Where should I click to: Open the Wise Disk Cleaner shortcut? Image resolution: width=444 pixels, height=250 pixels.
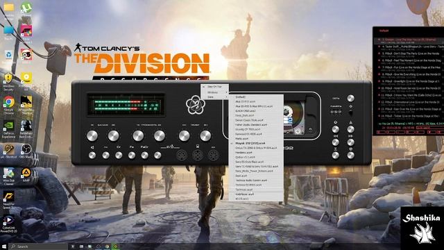click(x=8, y=176)
